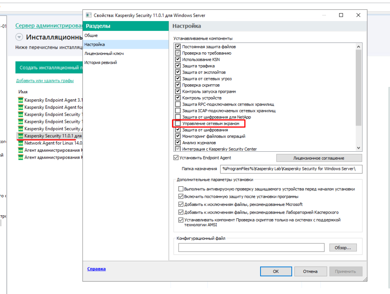390x294 pixels.
Task: Toggle Контроль устройств checkbox
Action: click(177, 97)
